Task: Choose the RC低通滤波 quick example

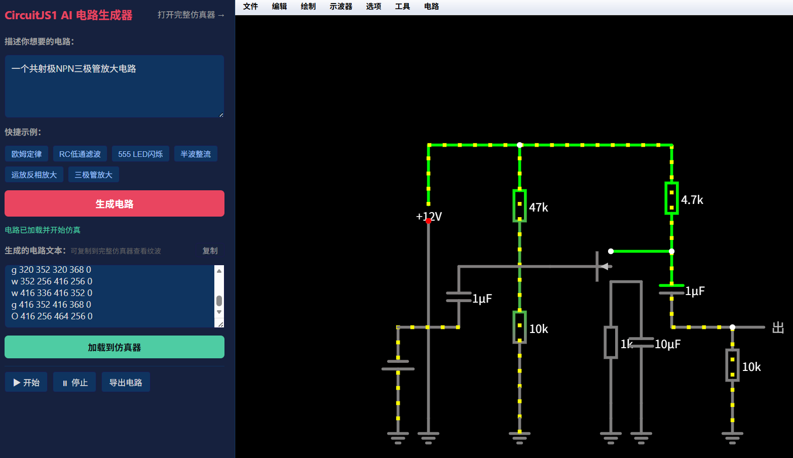Action: pyautogui.click(x=80, y=154)
